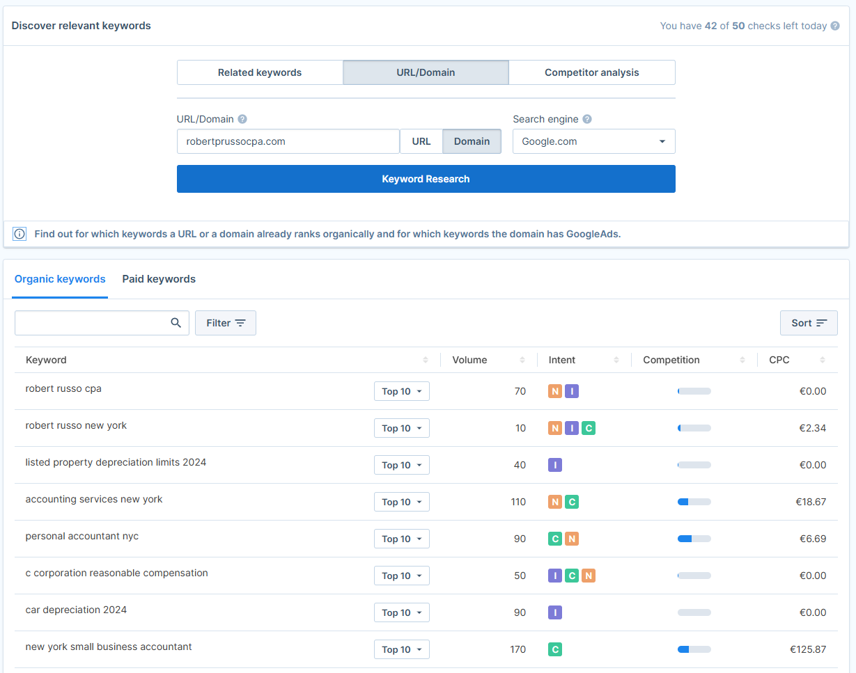Open Top 10 dropdown for accounting services new york
This screenshot has width=856, height=673.
(x=402, y=502)
